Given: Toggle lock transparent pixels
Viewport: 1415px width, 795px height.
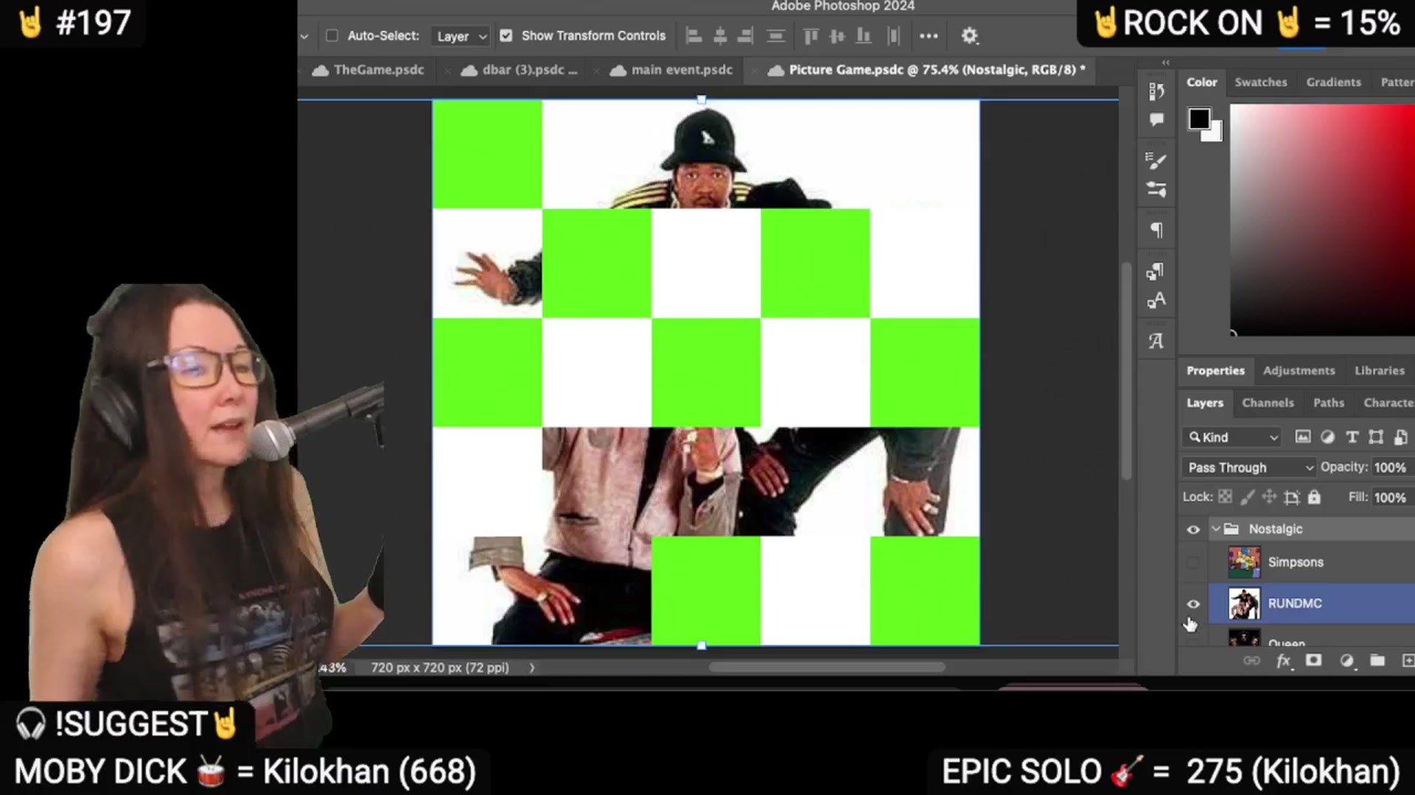Looking at the screenshot, I should (x=1225, y=497).
